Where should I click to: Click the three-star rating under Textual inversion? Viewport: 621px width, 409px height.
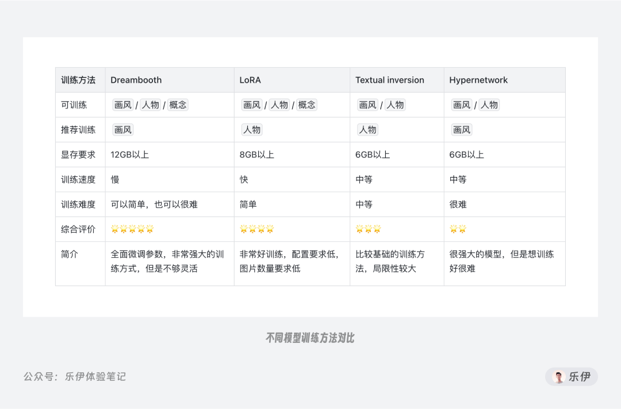click(x=369, y=229)
